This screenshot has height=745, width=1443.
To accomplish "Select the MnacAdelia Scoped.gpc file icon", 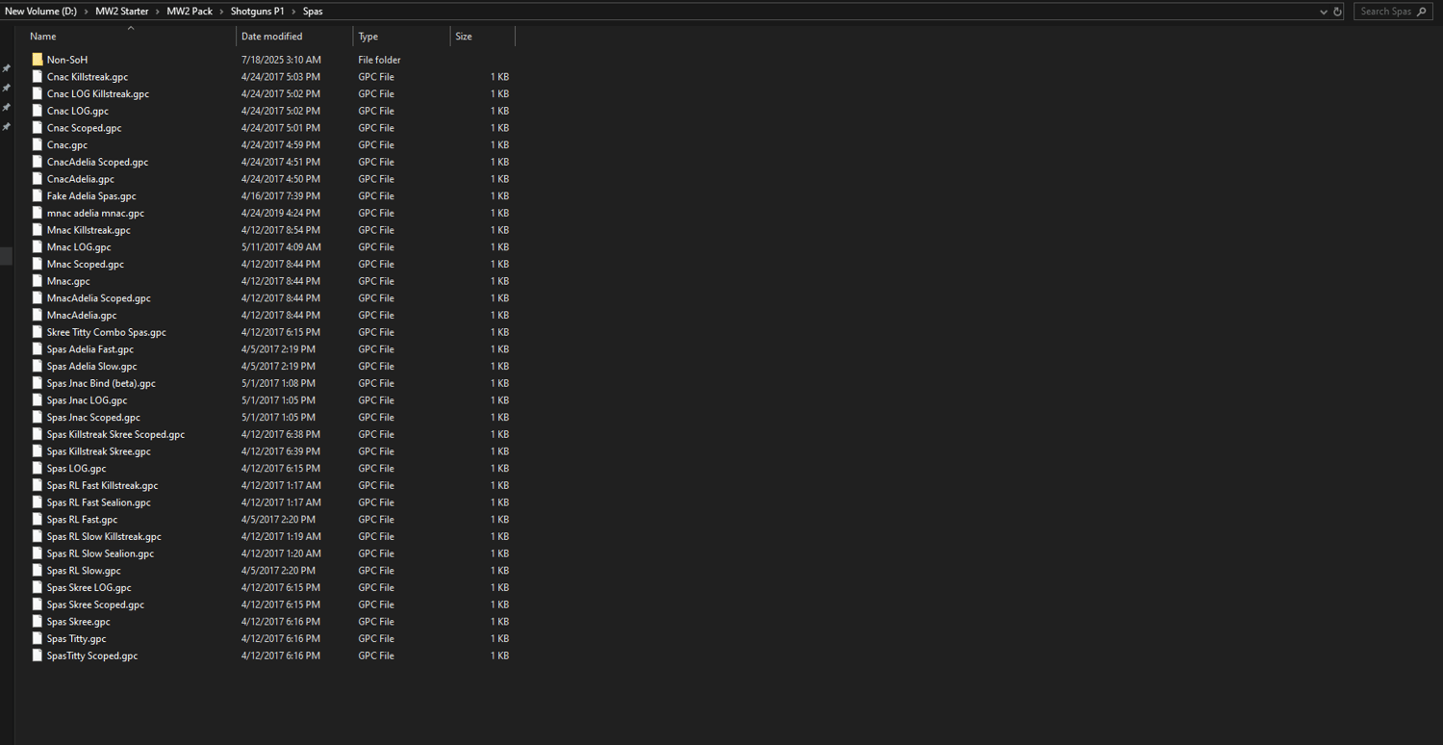I will 38,298.
